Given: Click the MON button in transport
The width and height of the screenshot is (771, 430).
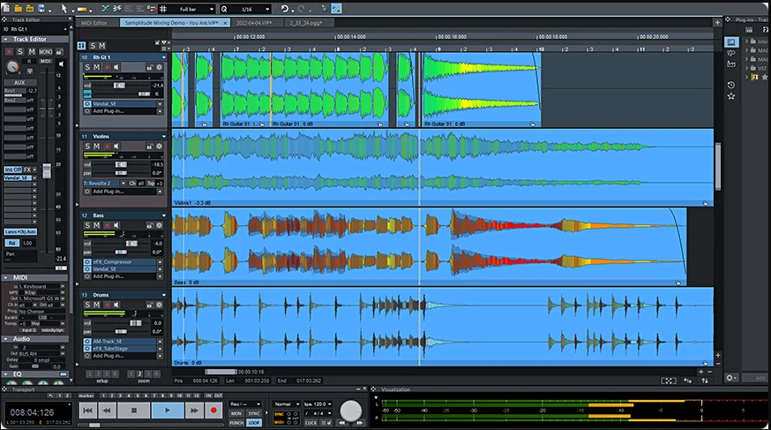Looking at the screenshot, I should pos(236,414).
